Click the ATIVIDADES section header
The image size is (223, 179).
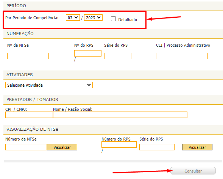19,75
